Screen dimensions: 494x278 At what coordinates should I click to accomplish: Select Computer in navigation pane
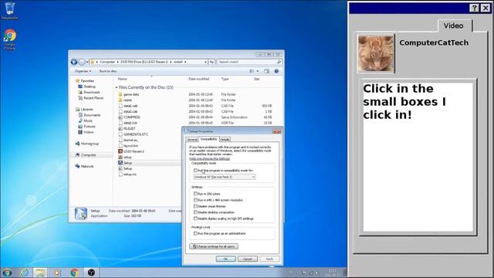point(89,155)
